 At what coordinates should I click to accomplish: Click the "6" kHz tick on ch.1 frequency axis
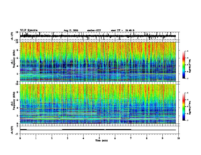pos(18,58)
